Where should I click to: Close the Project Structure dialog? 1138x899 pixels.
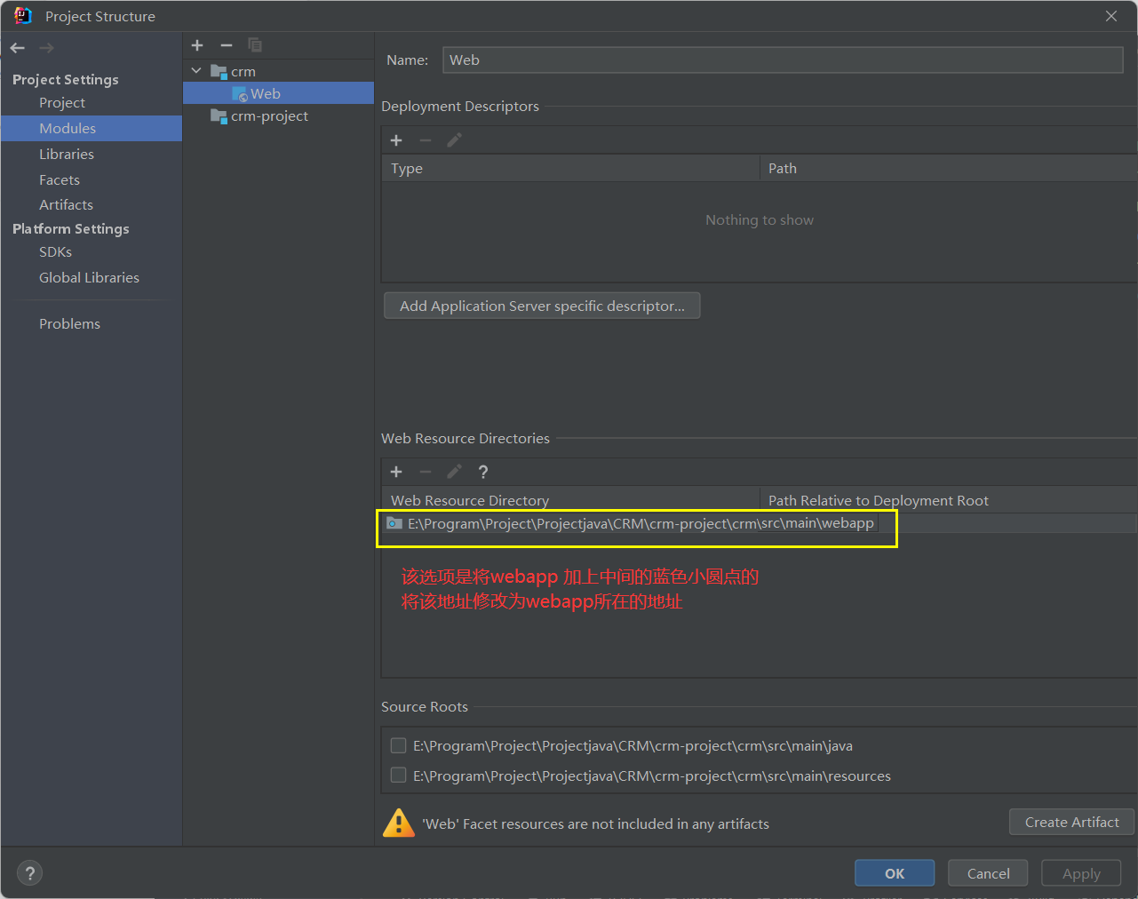1111,16
